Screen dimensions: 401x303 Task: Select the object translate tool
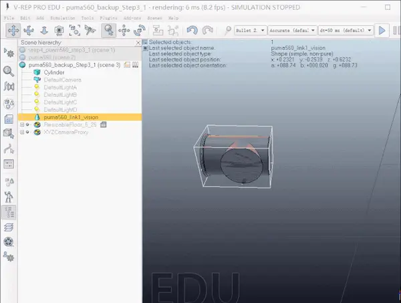124,31
